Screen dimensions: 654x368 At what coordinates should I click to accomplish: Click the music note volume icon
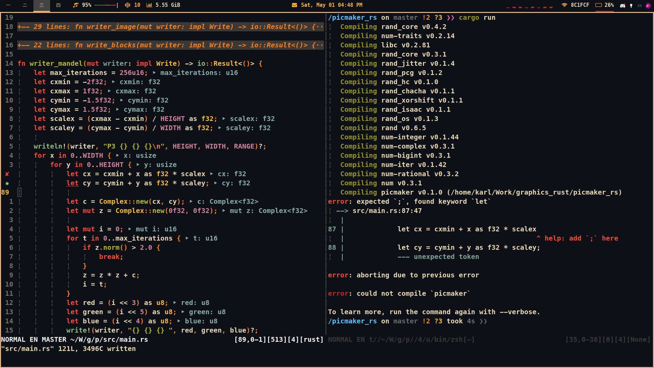(x=76, y=5)
